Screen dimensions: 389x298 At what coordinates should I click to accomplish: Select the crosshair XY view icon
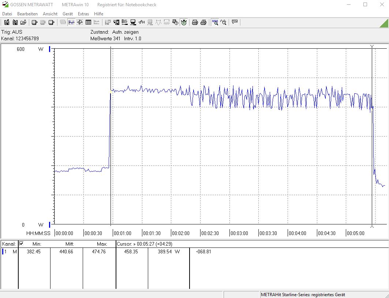(80, 22)
